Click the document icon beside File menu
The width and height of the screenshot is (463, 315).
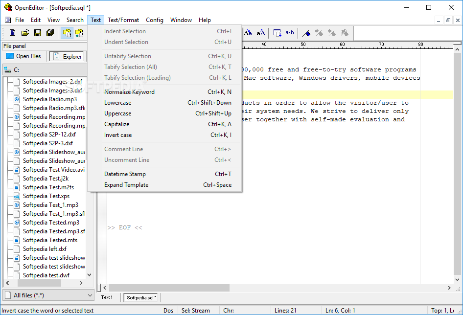click(x=8, y=20)
